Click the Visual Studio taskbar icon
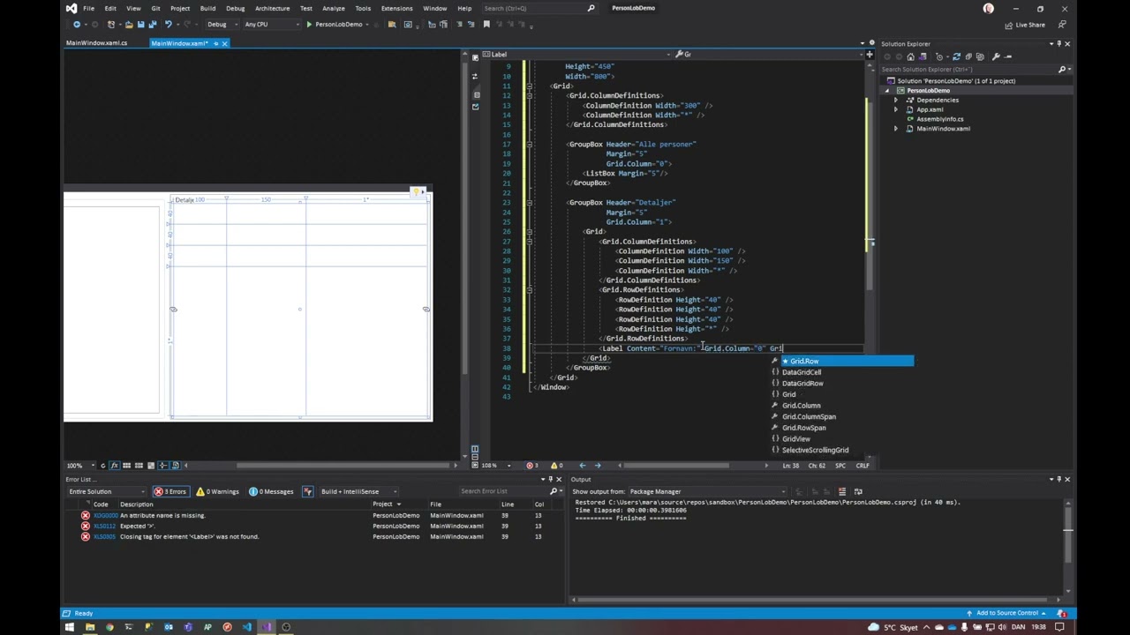Image resolution: width=1130 pixels, height=635 pixels. [x=267, y=627]
